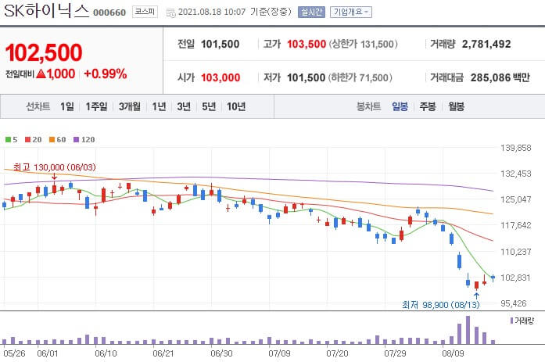Select the 1주일 line chart period
Image resolution: width=545 pixels, height=362 pixels.
[96, 106]
